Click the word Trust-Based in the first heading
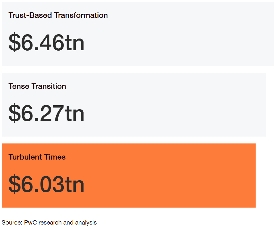Image resolution: width=276 pixels, height=230 pixels. pos(30,15)
